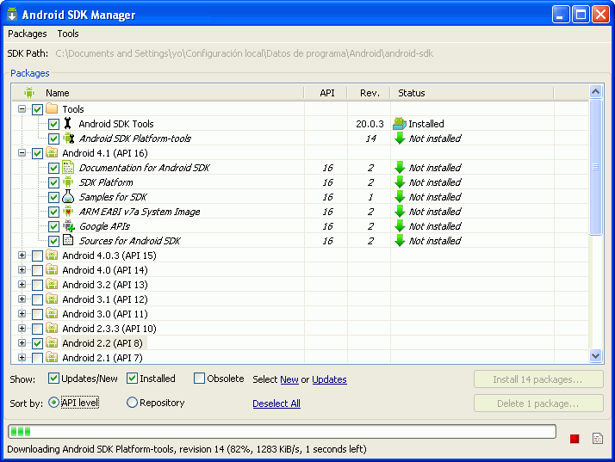
Task: Expand the Android 2.2 (API 8) node
Action: pos(22,342)
